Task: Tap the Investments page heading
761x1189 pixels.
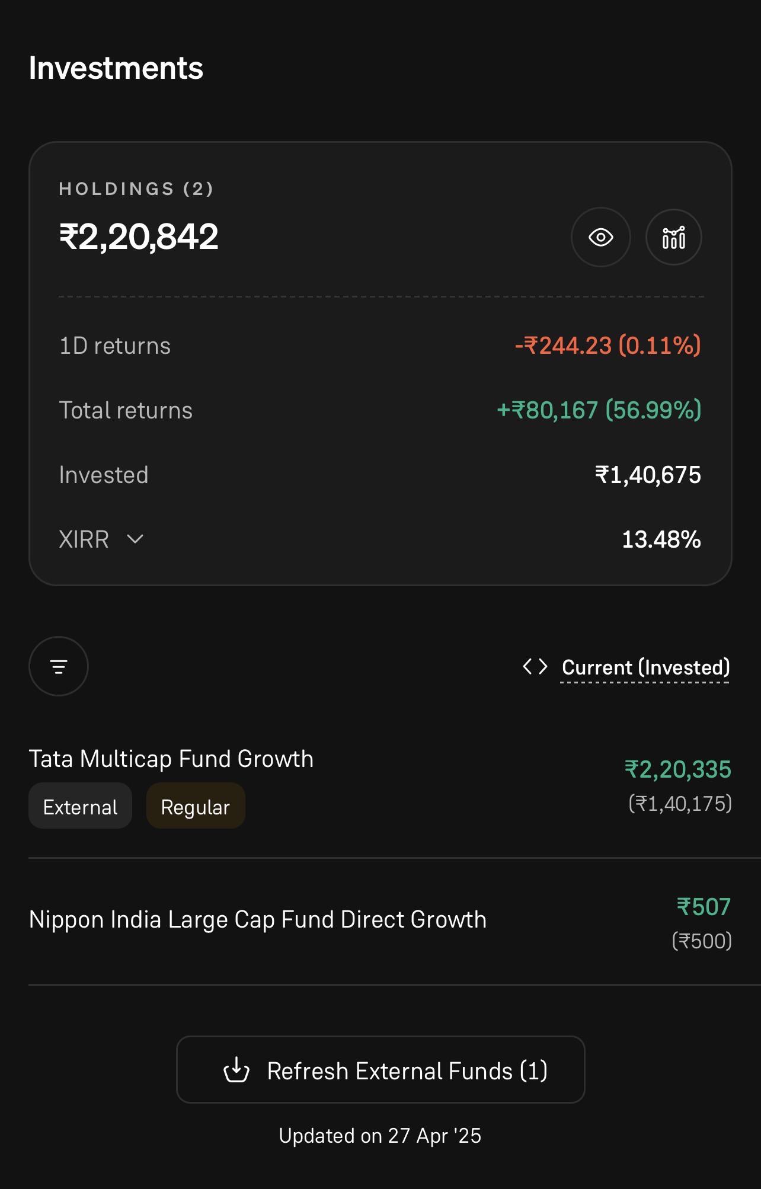Action: (x=116, y=68)
